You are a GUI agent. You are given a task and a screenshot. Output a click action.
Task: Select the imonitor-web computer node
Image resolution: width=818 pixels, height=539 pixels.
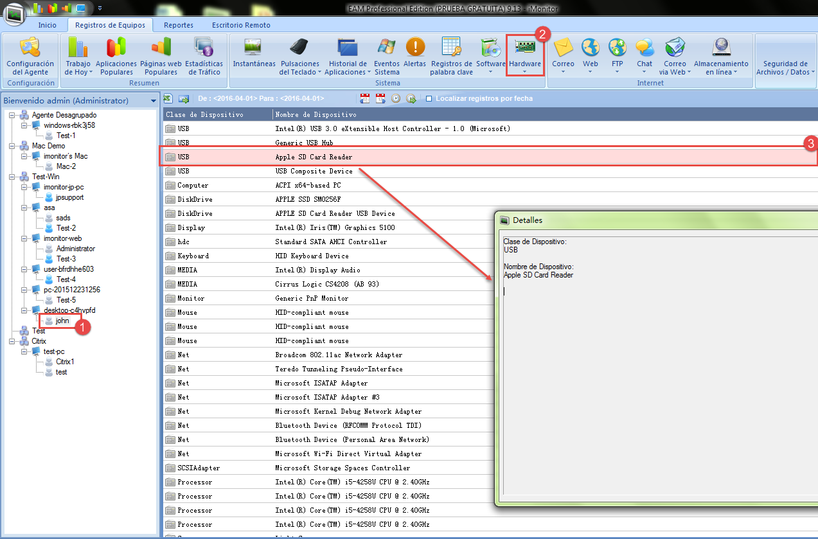[x=62, y=238]
